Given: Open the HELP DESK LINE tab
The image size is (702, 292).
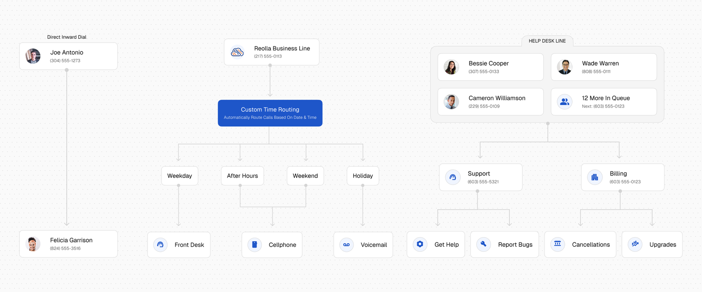Looking at the screenshot, I should click(x=547, y=41).
